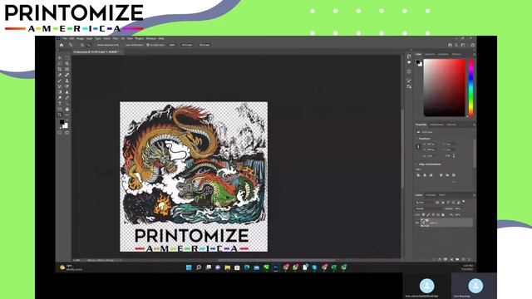Select the Brush tool
This screenshot has width=532, height=299.
pyautogui.click(x=59, y=81)
